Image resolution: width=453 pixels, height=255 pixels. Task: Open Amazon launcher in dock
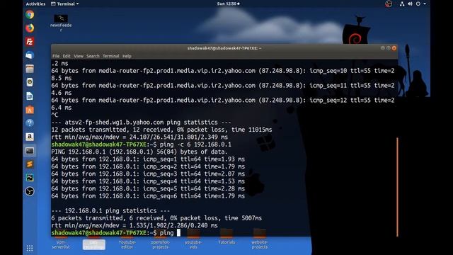(x=30, y=137)
